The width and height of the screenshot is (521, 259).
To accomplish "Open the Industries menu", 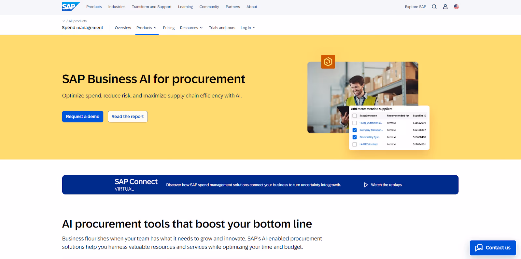I will point(117,7).
